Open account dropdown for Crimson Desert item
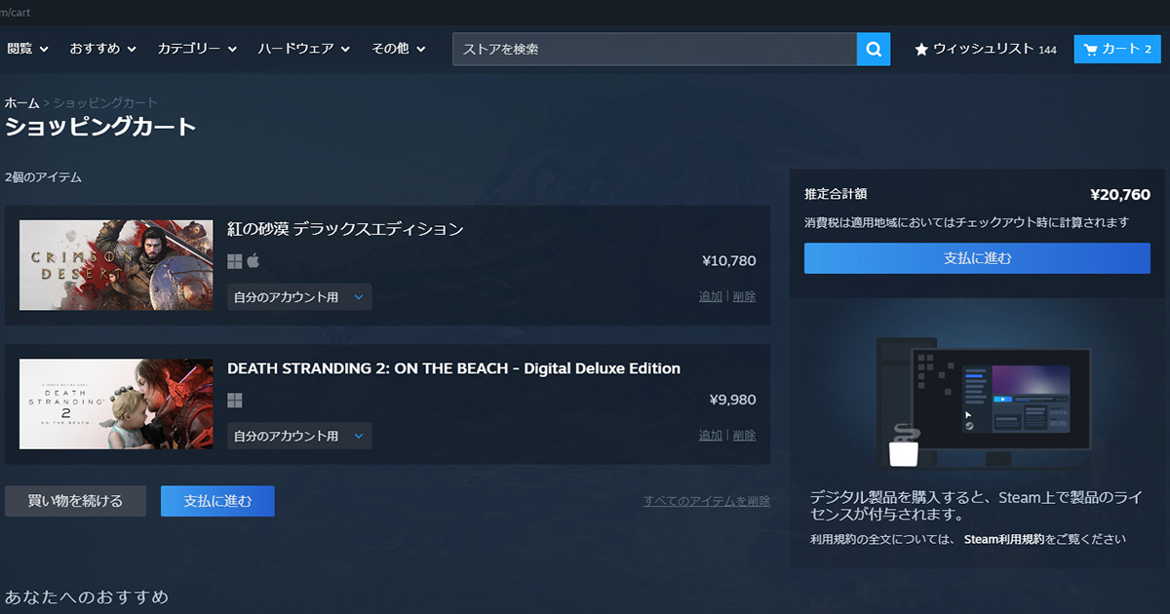 coord(299,297)
